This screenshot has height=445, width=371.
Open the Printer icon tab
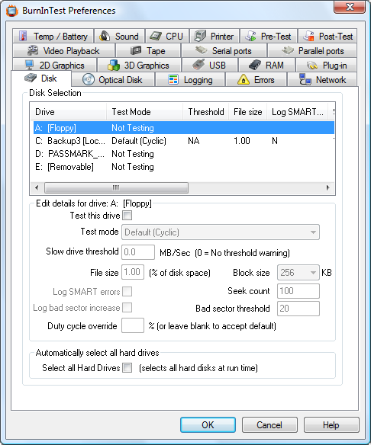coord(200,36)
